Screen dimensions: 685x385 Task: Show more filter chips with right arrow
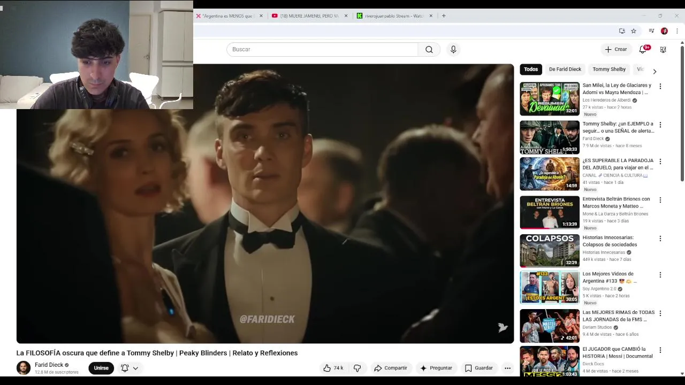[654, 72]
